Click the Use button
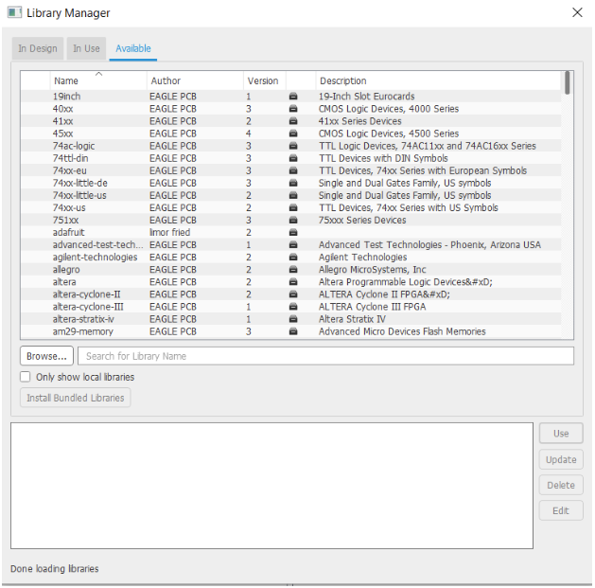The width and height of the screenshot is (595, 588). (561, 434)
